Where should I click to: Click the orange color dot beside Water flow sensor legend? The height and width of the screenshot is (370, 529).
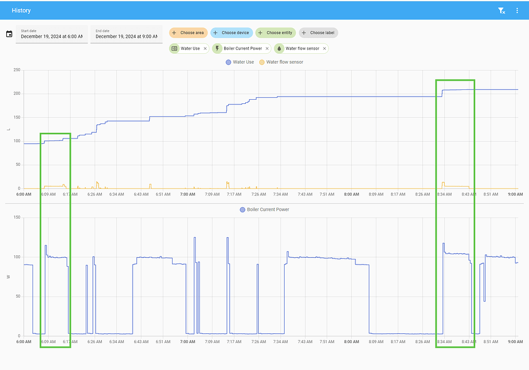pyautogui.click(x=262, y=62)
